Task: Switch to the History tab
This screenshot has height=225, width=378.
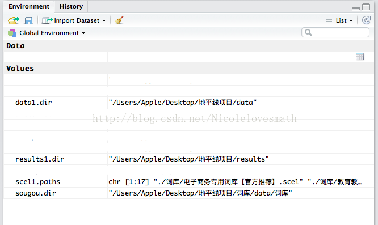Action: 71,6
